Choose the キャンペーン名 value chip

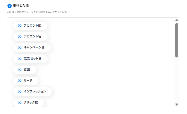[32, 48]
